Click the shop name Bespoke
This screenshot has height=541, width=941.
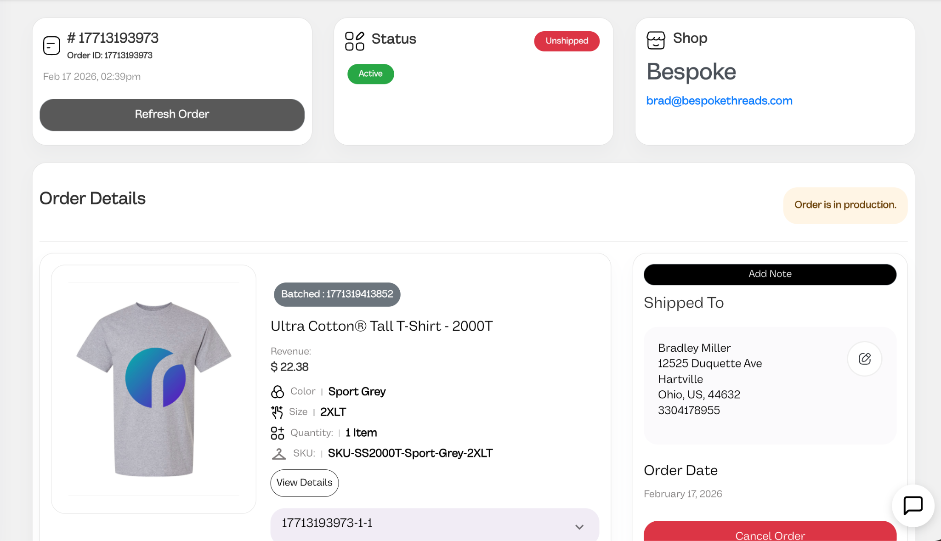[x=691, y=72]
